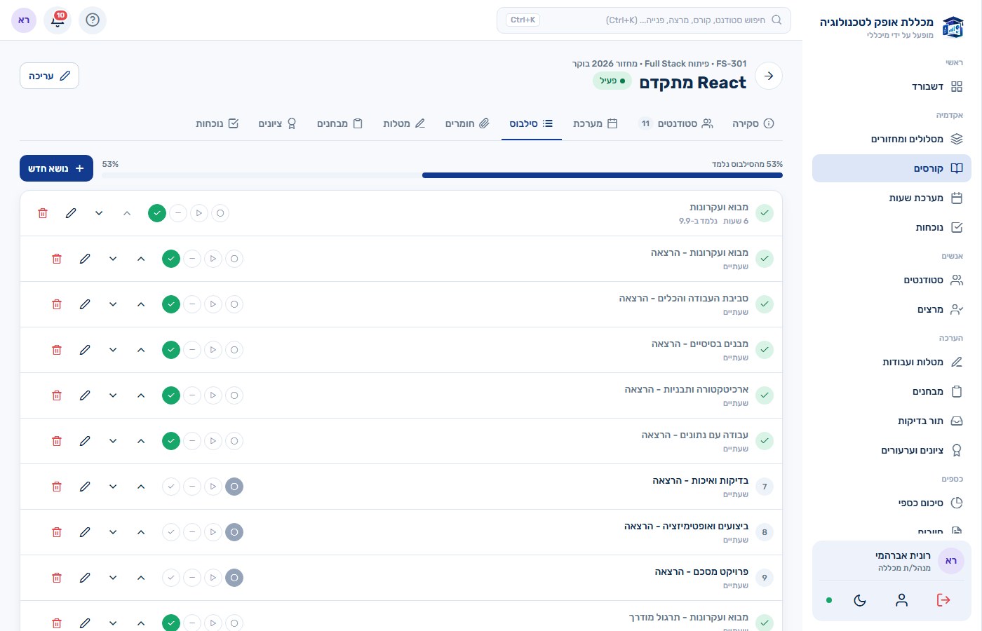The image size is (982, 631).
Task: Delete the 'מבוא ועקרונות - הרצאה' row
Action: [57, 259]
